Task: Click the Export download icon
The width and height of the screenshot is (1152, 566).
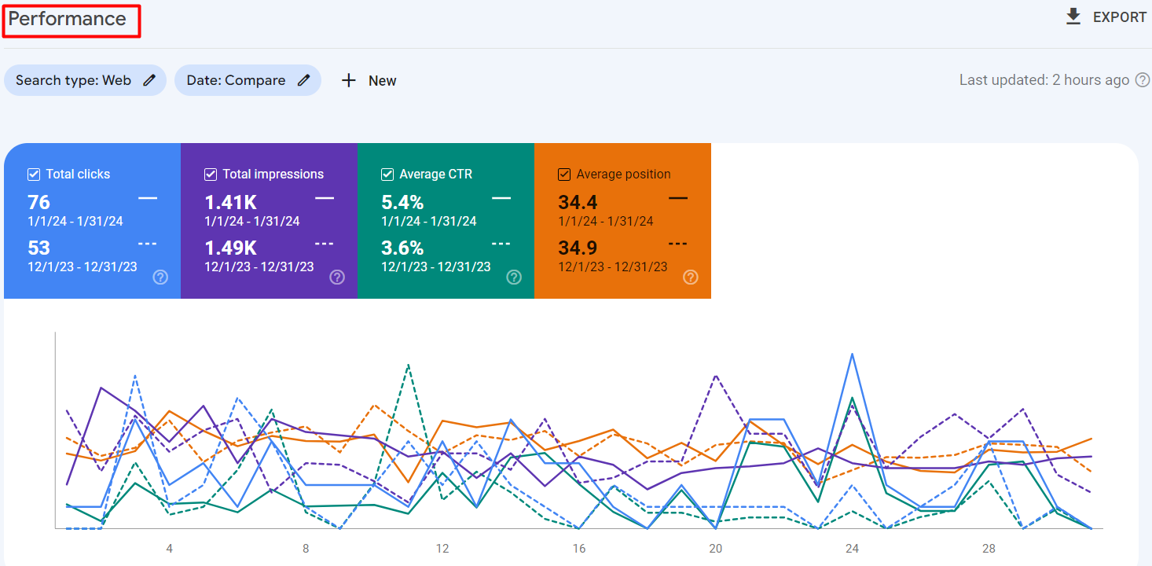Action: (1073, 17)
